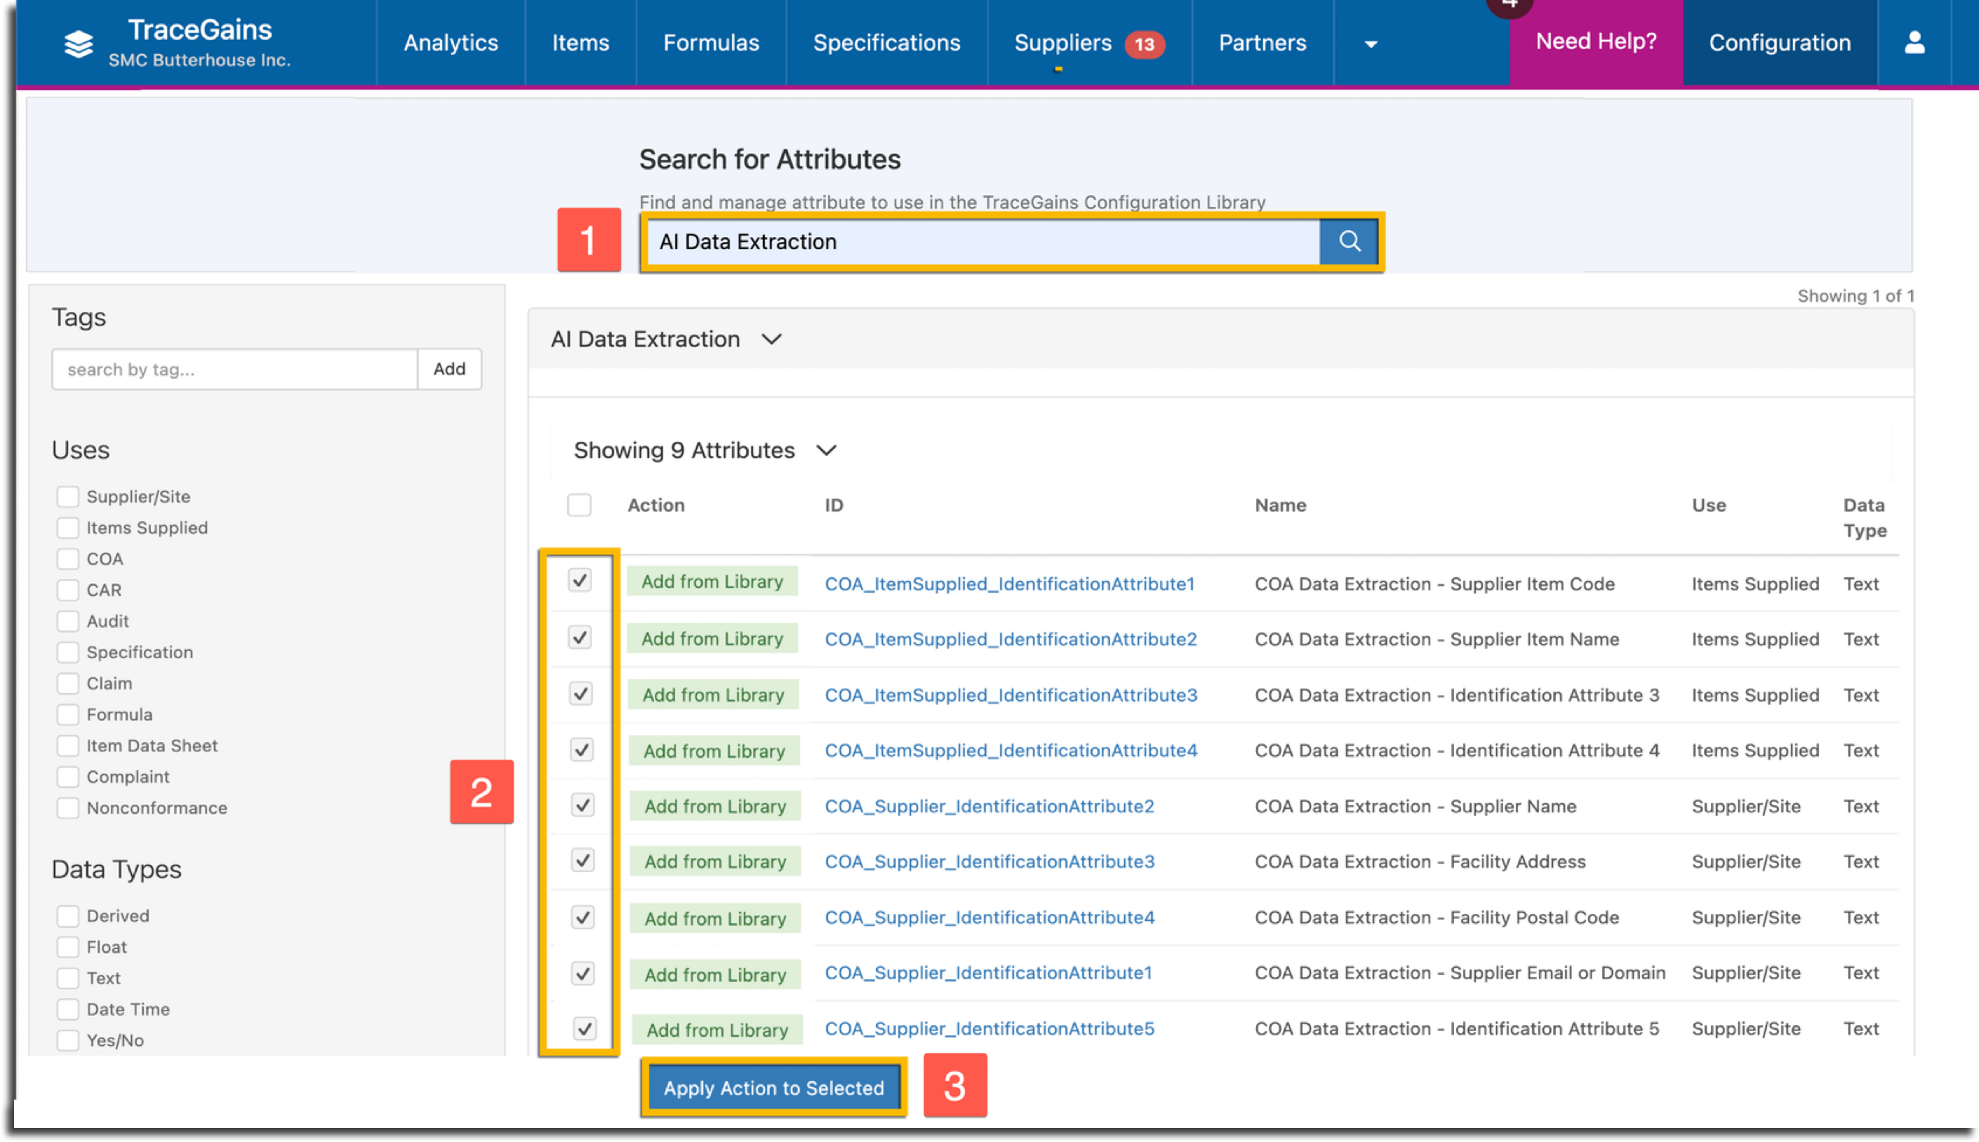Uncheck the COA_ItemSupplied_IdentificationAttribute3 row checkbox
Image resolution: width=1979 pixels, height=1142 pixels.
(580, 693)
